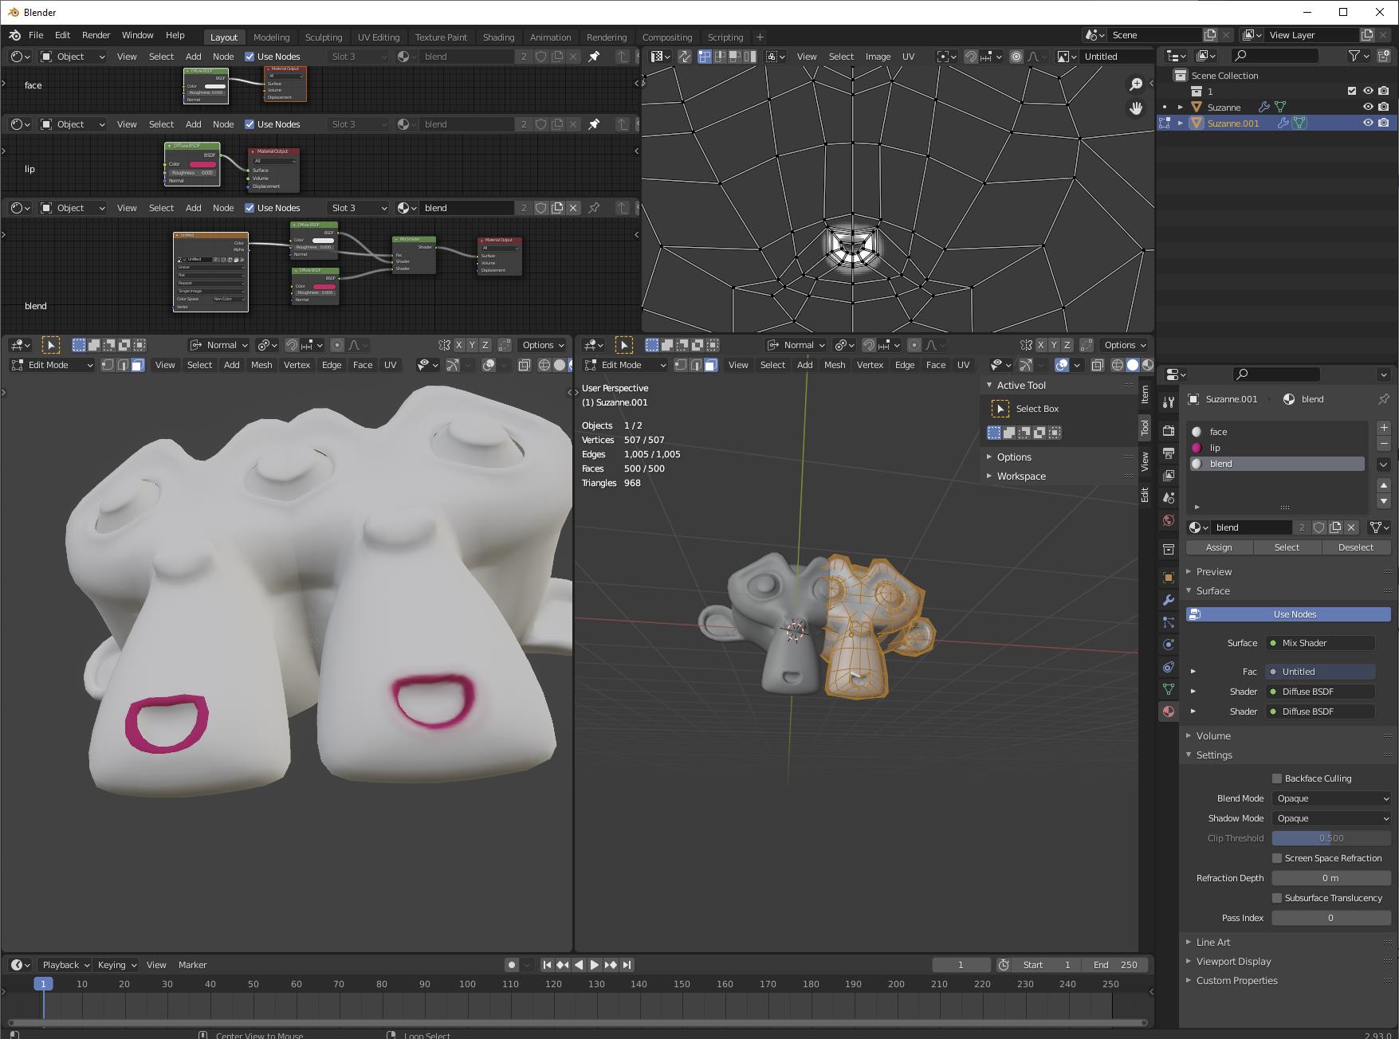Toggle Use Nodes checkbox in face node editor
Screen dimensions: 1399x1039
click(x=250, y=57)
